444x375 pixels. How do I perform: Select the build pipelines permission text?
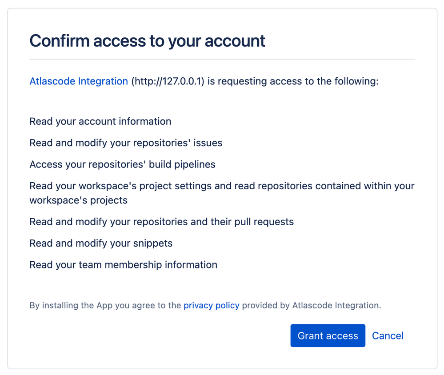tap(122, 164)
